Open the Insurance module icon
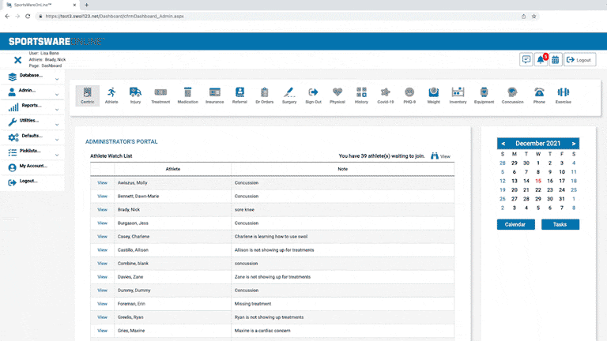 [214, 96]
